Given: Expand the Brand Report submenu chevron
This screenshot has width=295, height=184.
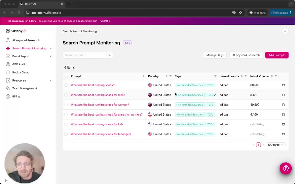Looking at the screenshot, I should point(51,56).
